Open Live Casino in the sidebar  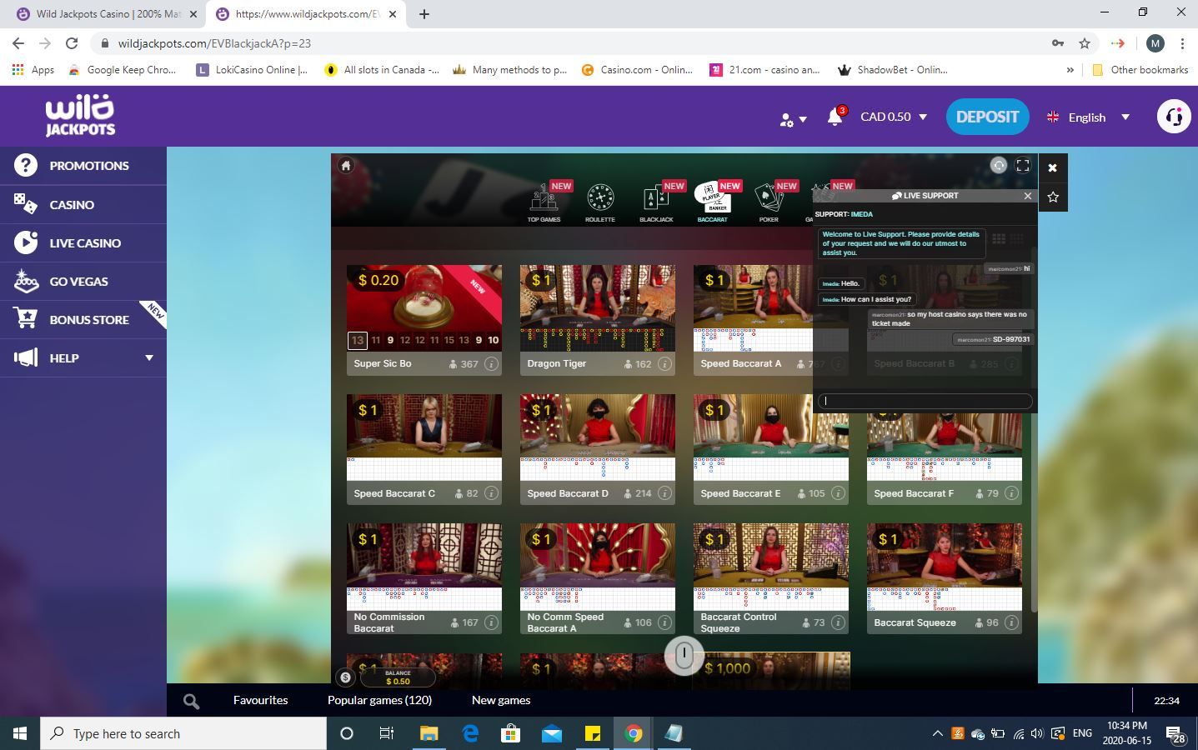83,242
